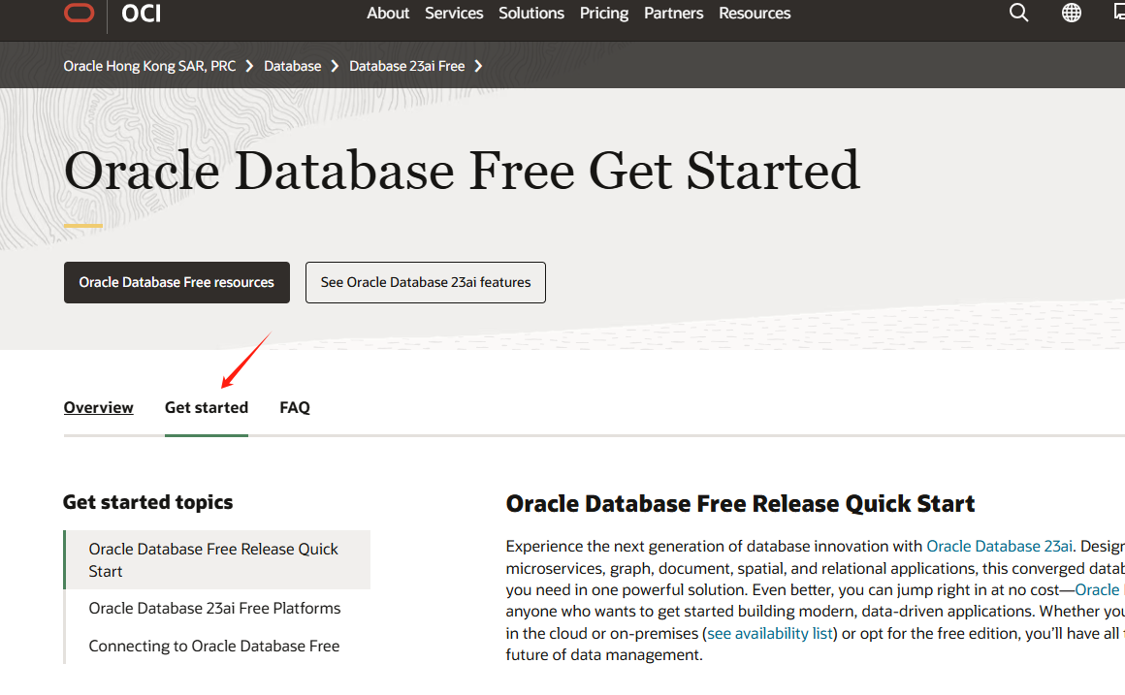
Task: Open the Pricing menu
Action: [603, 13]
